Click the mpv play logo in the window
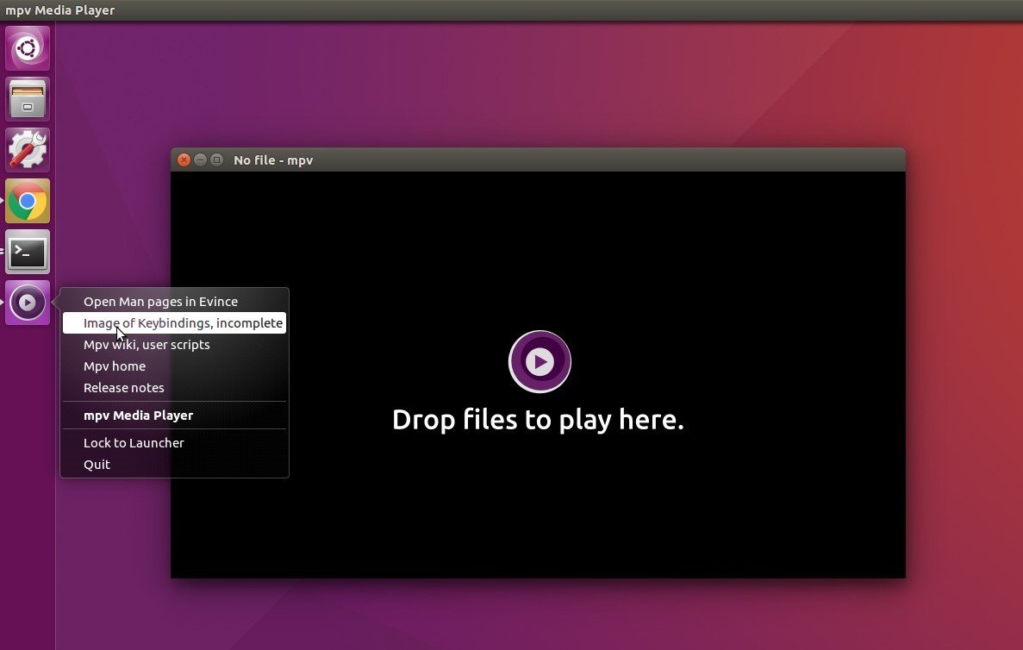The width and height of the screenshot is (1023, 650). point(540,361)
